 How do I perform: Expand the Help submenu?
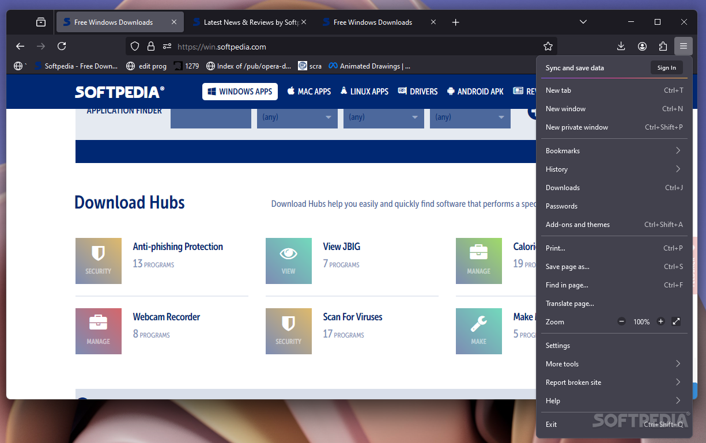(x=614, y=401)
